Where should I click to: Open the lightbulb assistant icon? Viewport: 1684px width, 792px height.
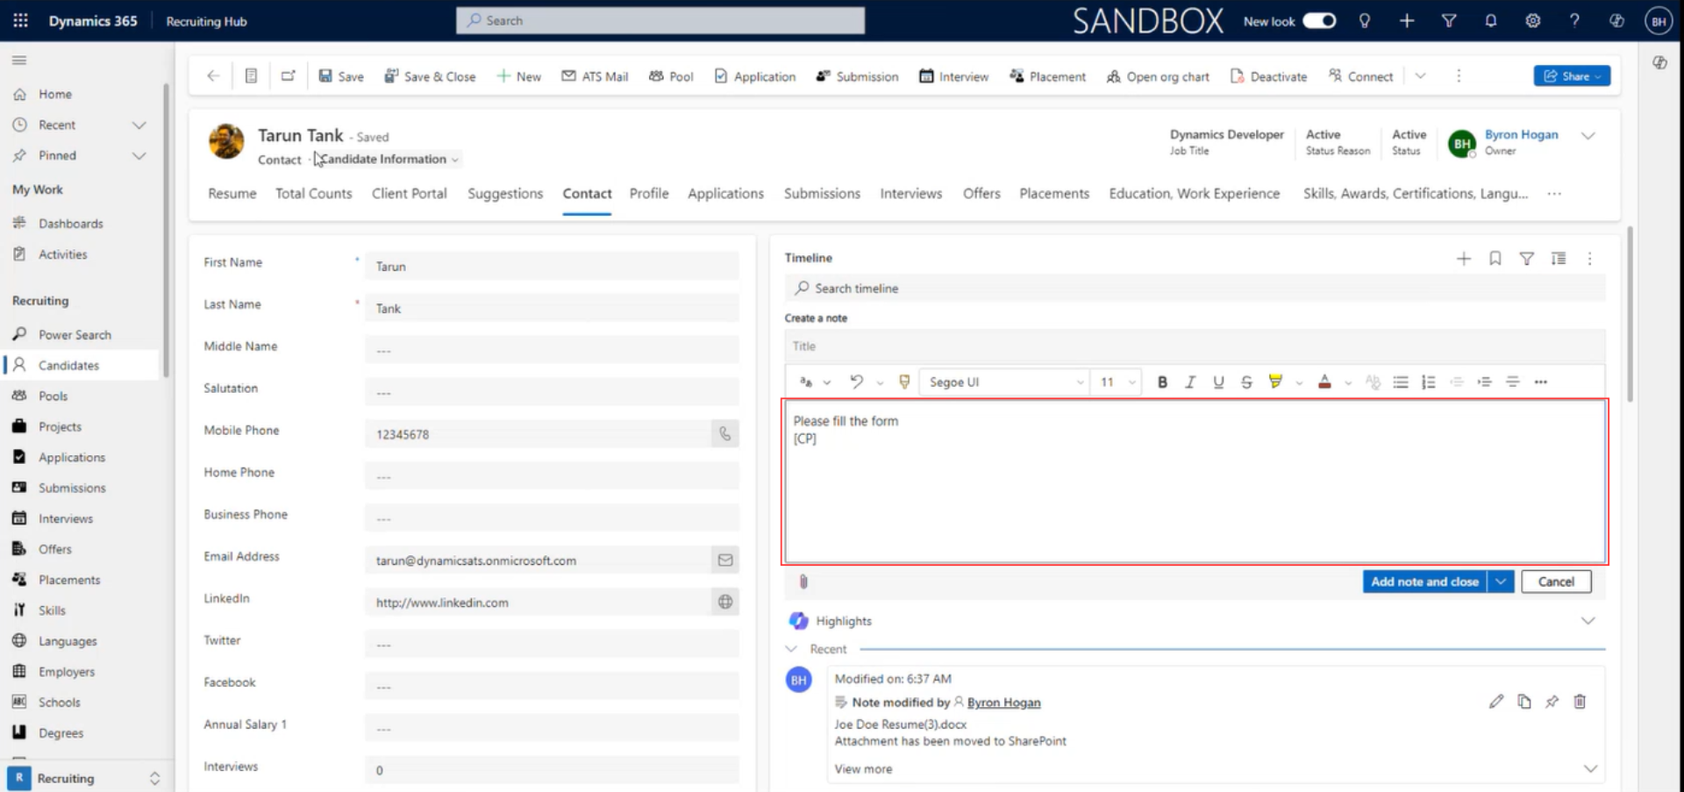click(x=1364, y=20)
